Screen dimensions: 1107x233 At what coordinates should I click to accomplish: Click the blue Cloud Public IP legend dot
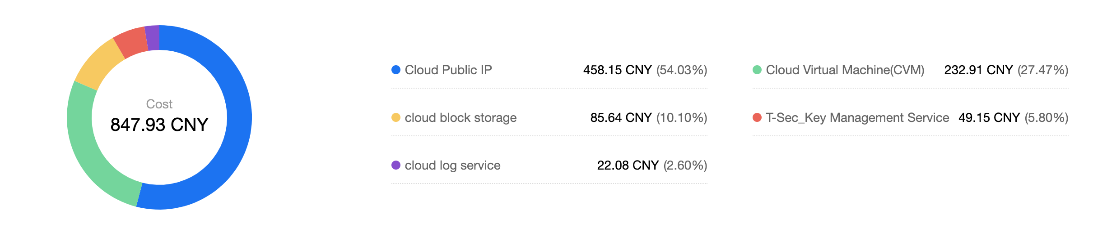[x=396, y=70]
